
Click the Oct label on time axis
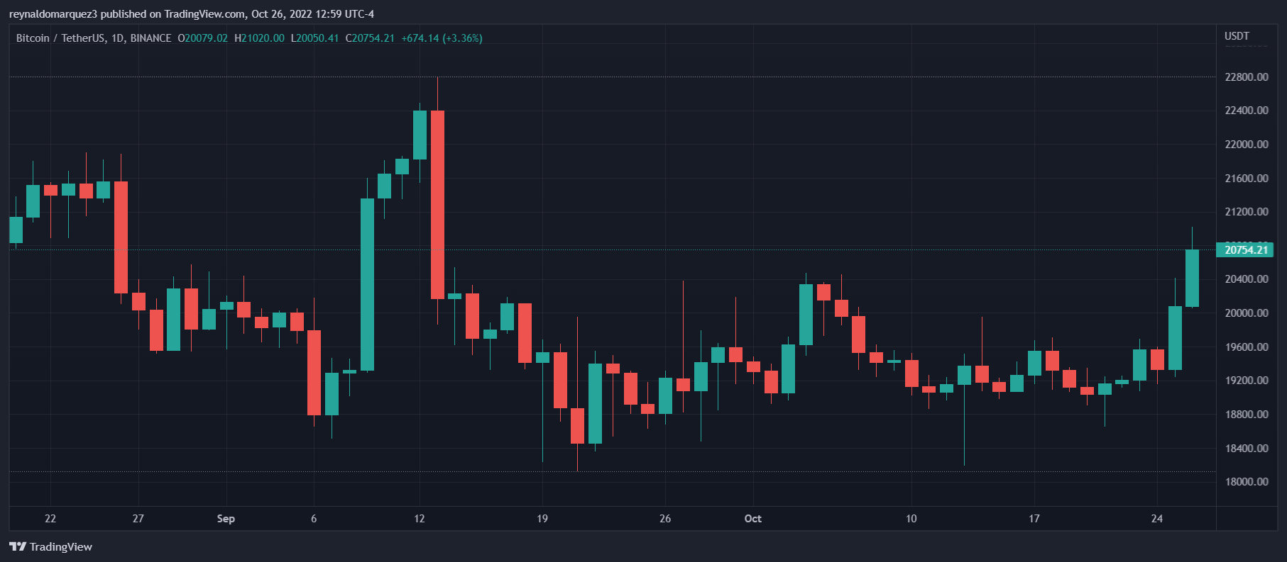click(752, 519)
